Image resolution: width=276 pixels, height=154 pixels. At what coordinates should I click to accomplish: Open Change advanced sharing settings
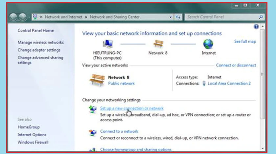(40, 60)
